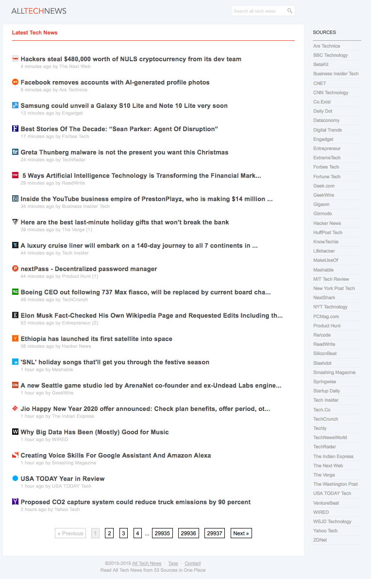The width and height of the screenshot is (371, 579).
Task: Select Hacker News in Sources list
Action: pos(327,223)
